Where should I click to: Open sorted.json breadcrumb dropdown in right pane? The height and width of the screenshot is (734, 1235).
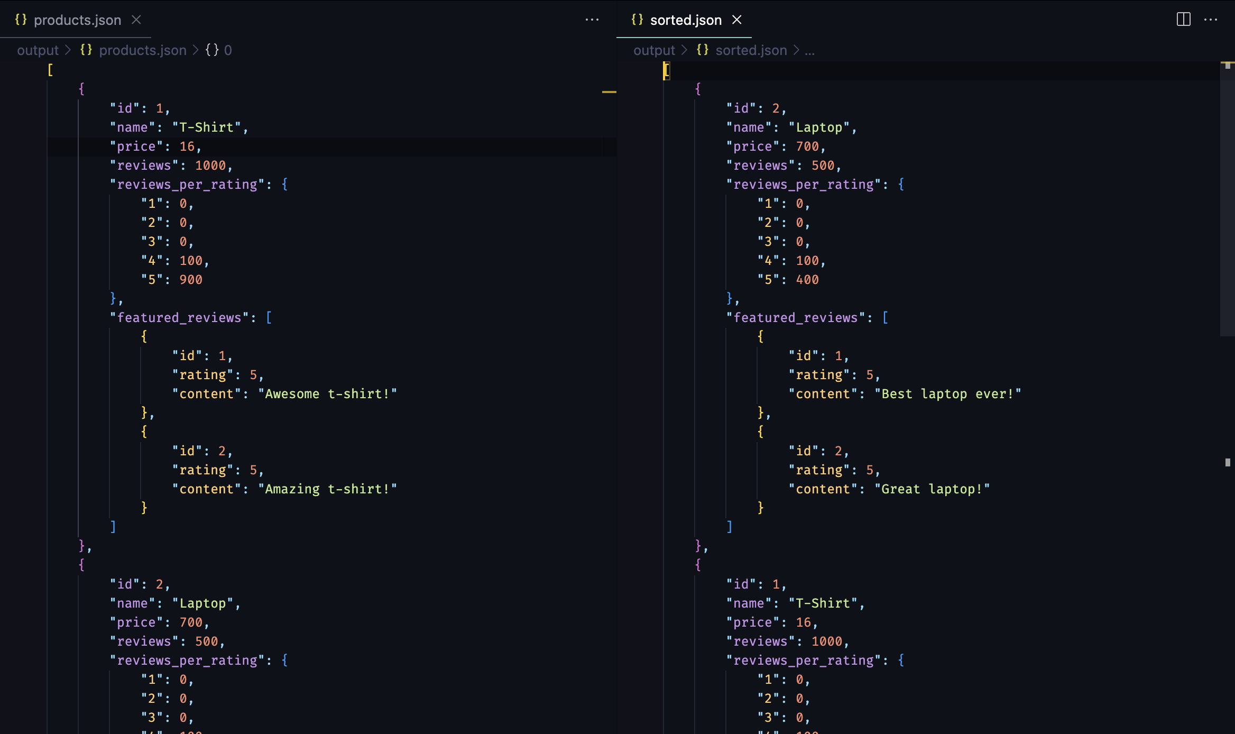tap(751, 50)
